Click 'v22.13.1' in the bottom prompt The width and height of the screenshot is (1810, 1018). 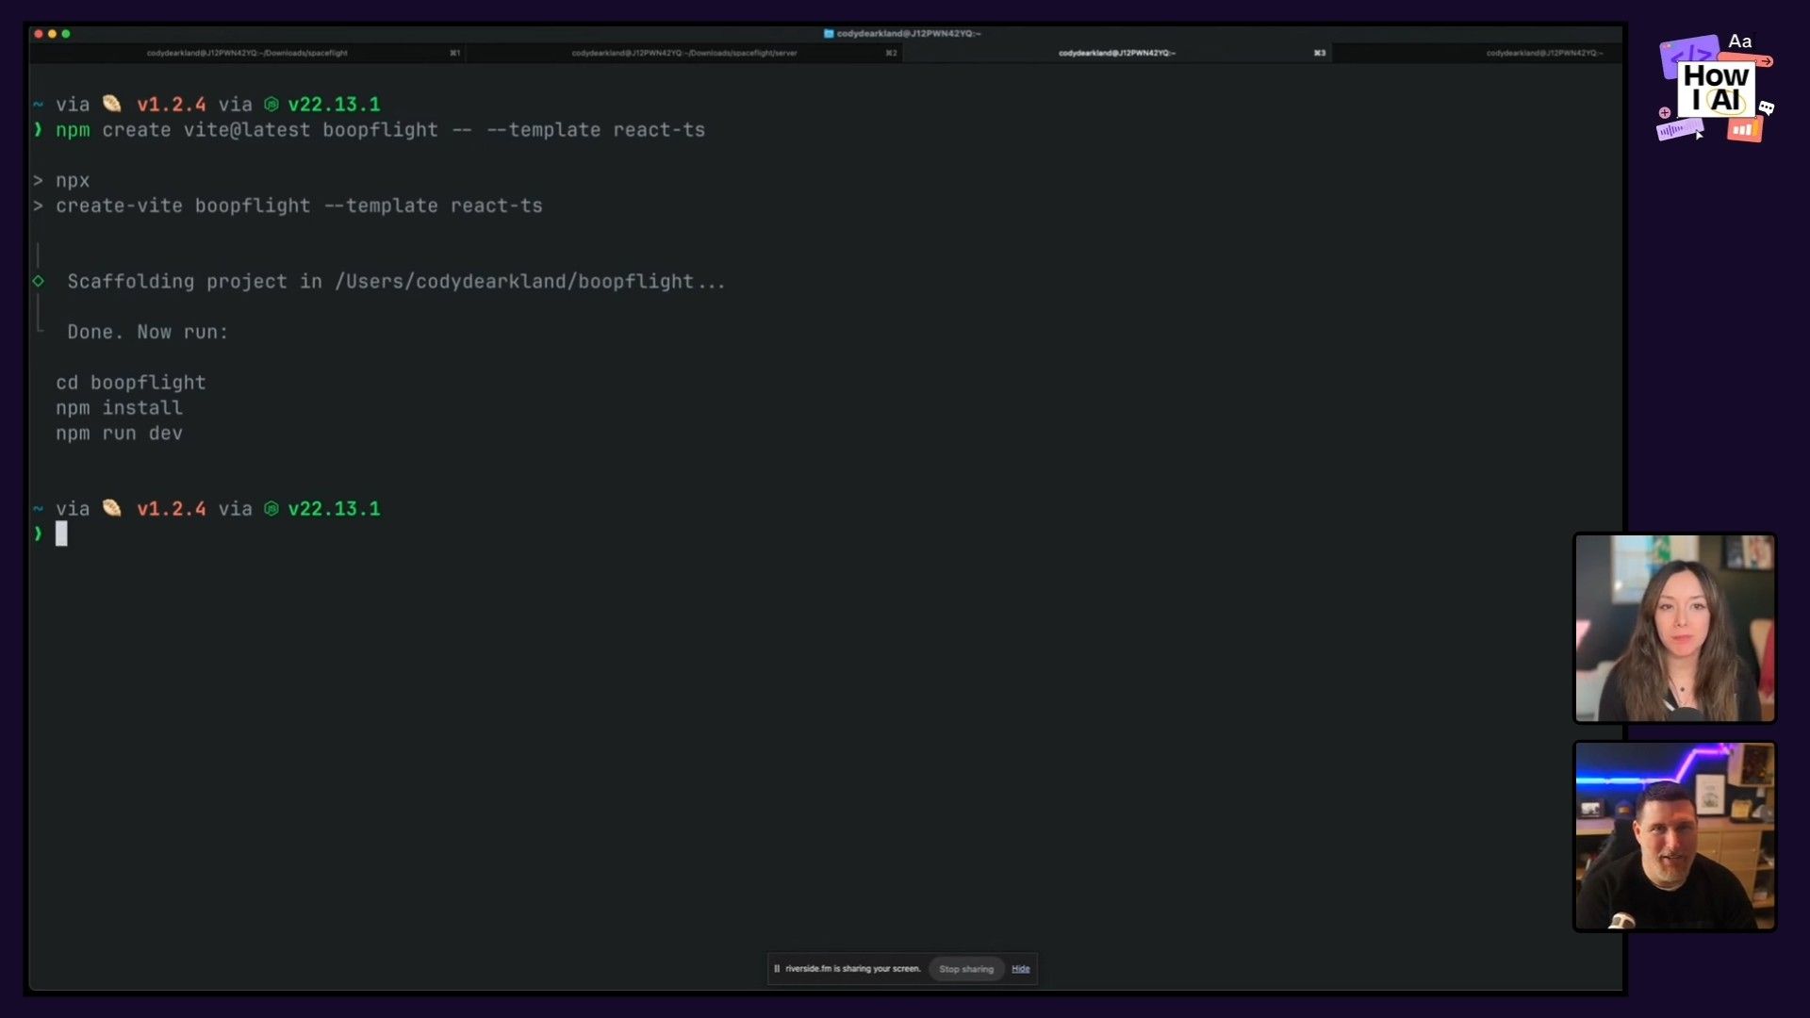coord(334,509)
